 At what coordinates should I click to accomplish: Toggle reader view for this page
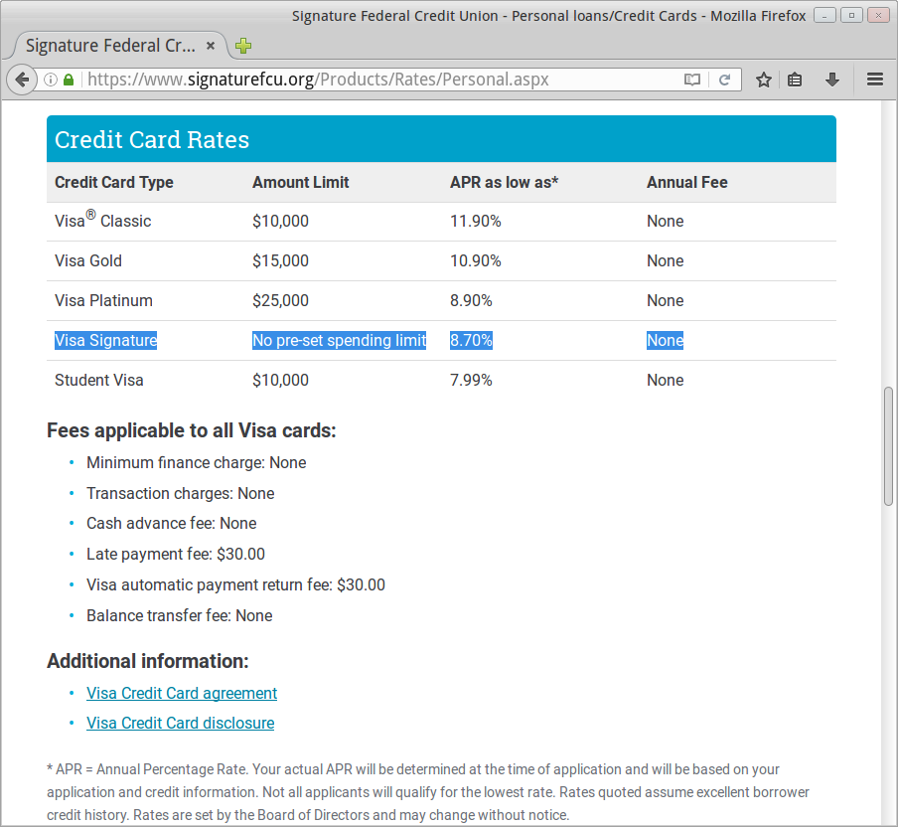tap(692, 79)
